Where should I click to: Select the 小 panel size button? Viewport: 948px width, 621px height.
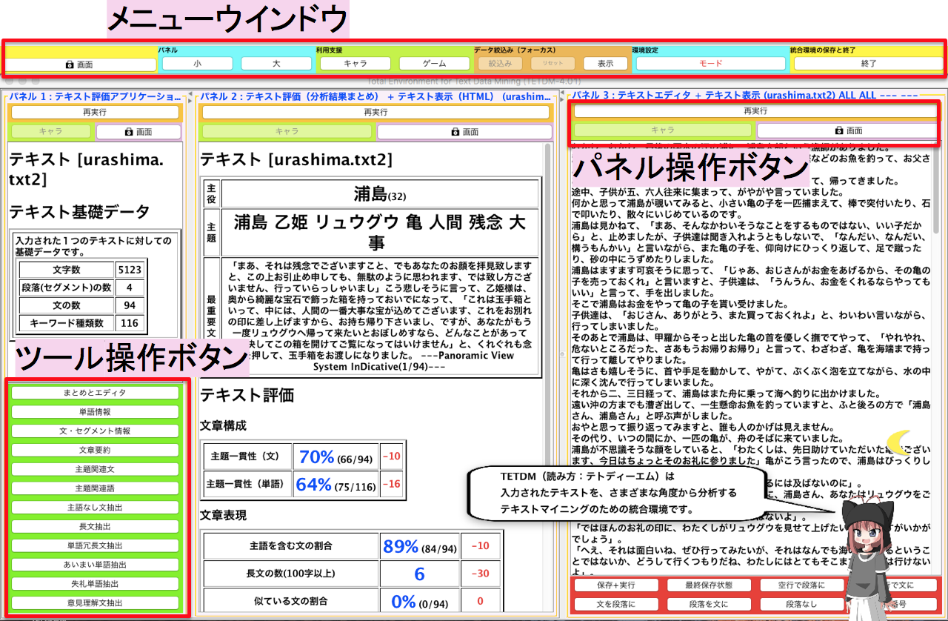197,64
